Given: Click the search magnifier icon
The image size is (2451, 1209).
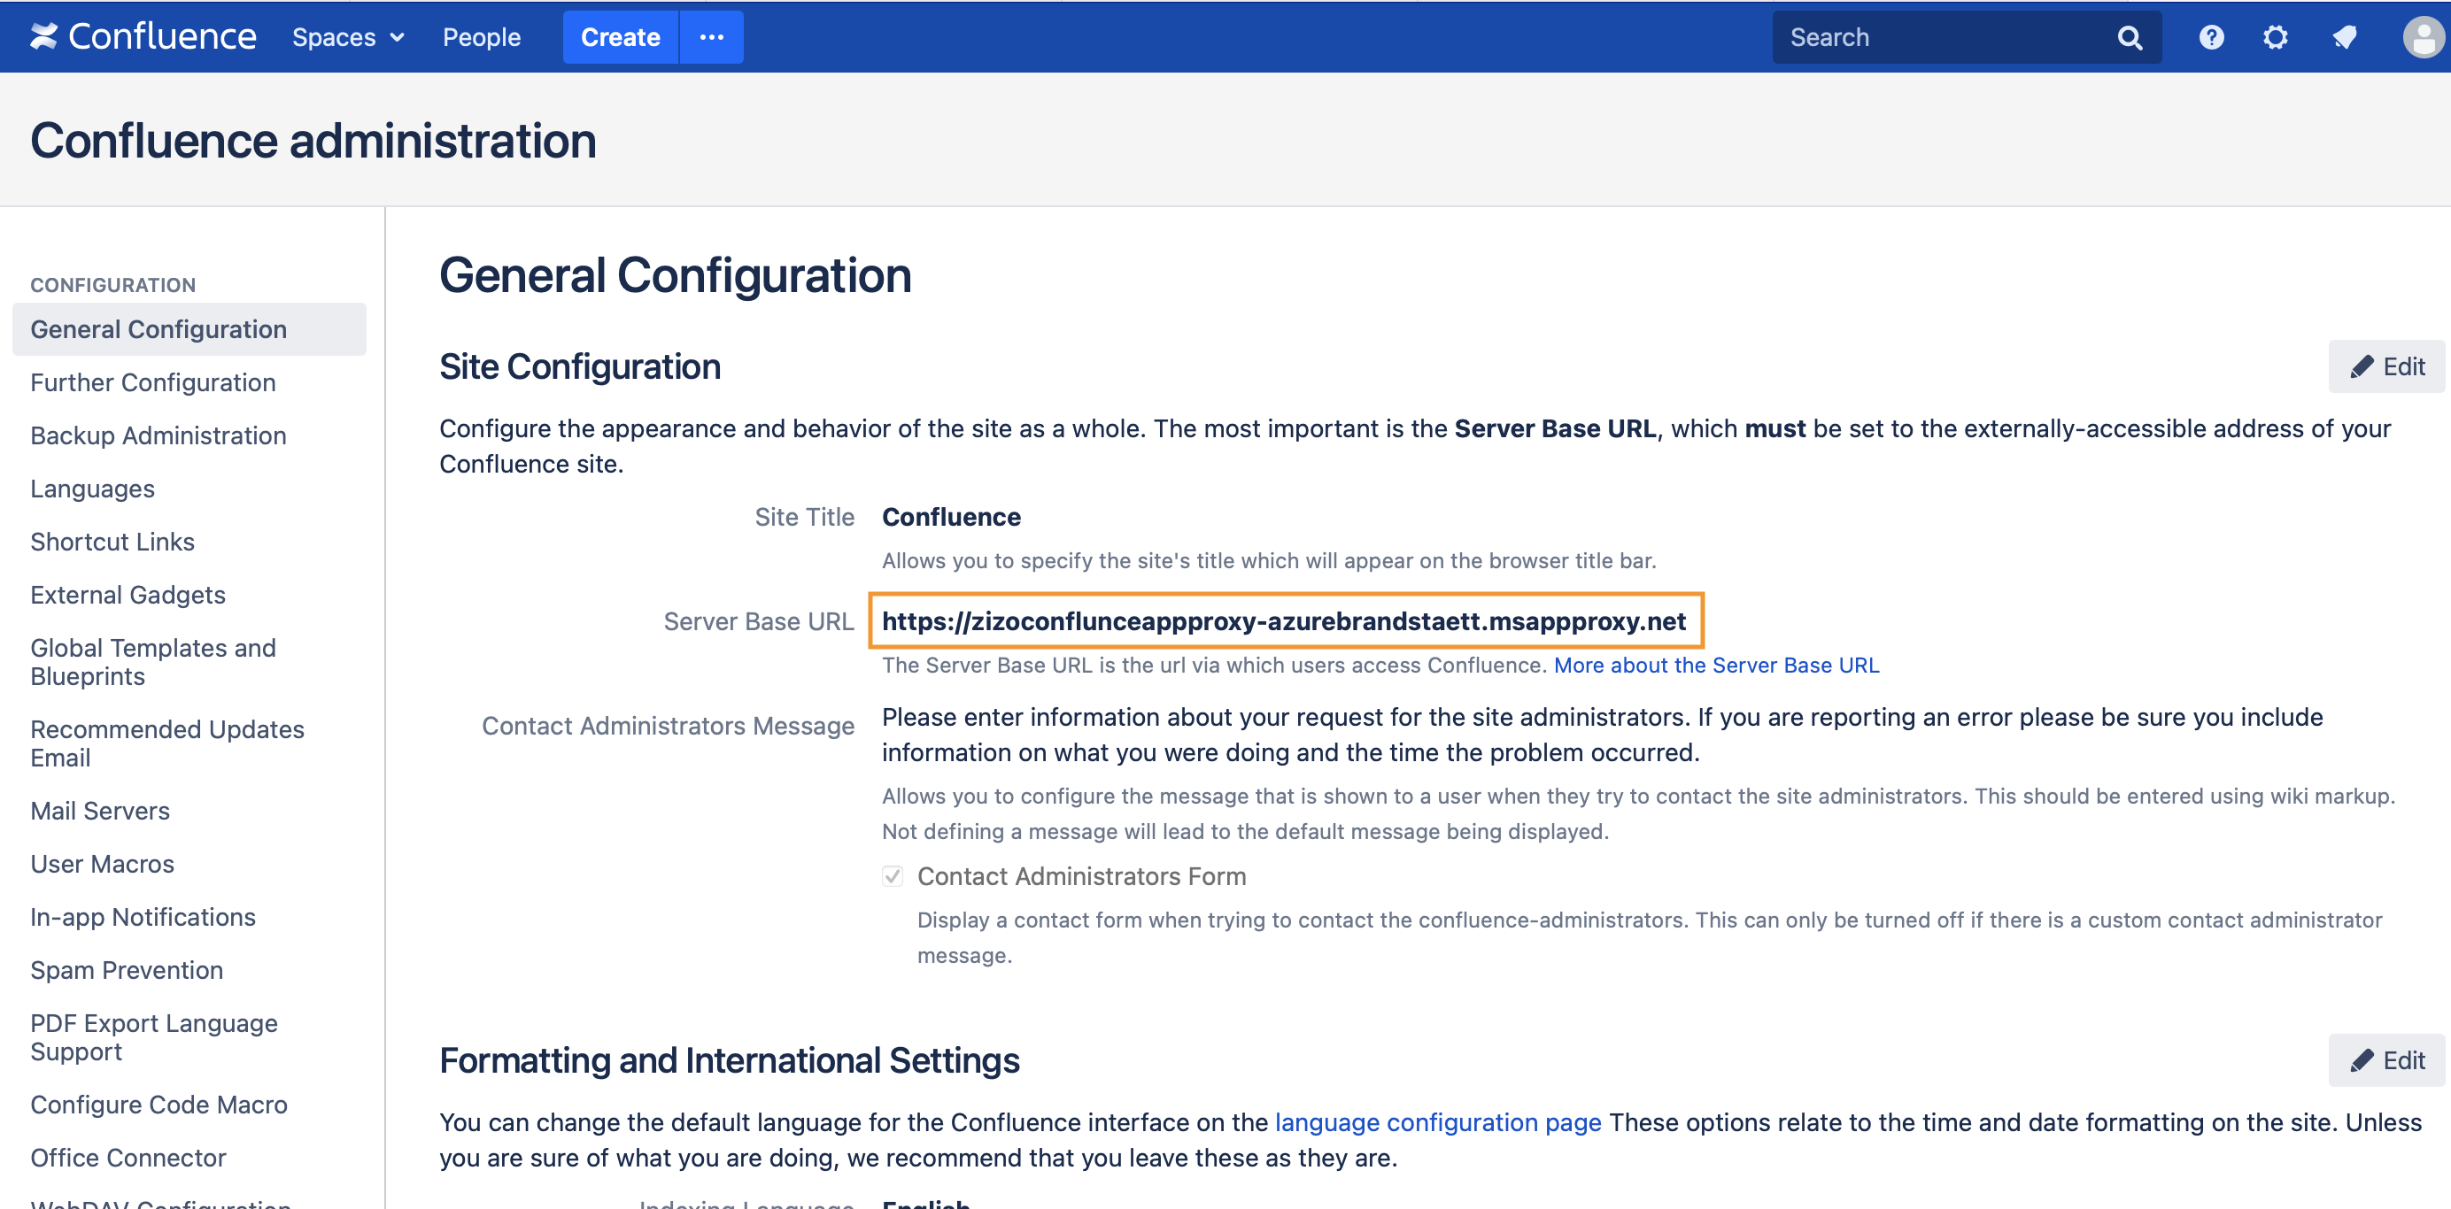Looking at the screenshot, I should (x=2130, y=37).
